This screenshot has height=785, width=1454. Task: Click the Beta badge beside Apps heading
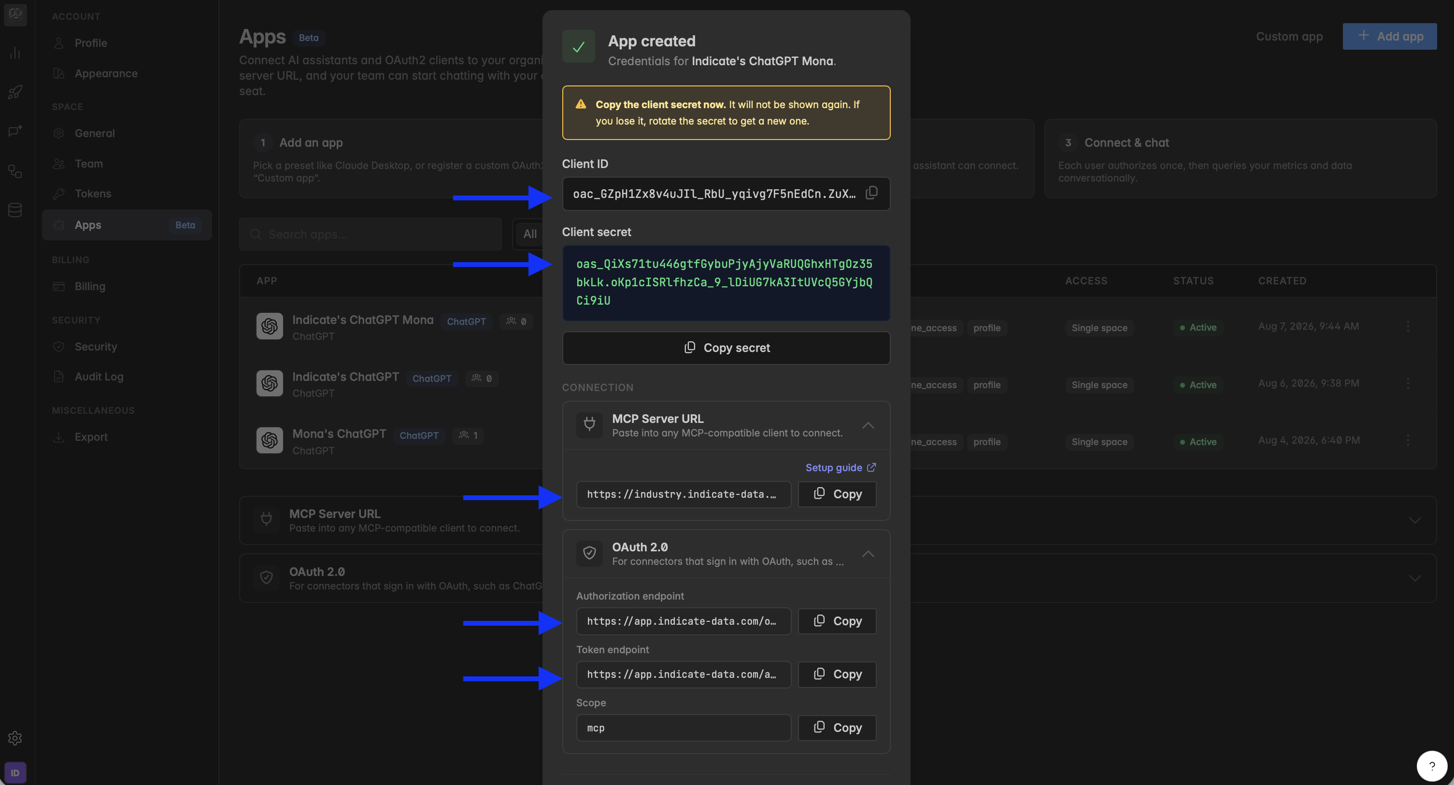pos(308,38)
